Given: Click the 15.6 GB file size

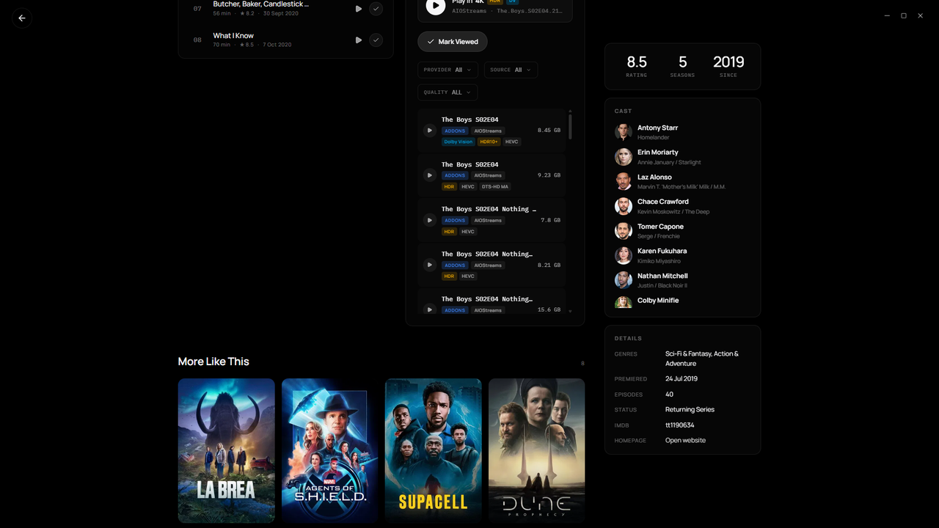Looking at the screenshot, I should point(549,310).
